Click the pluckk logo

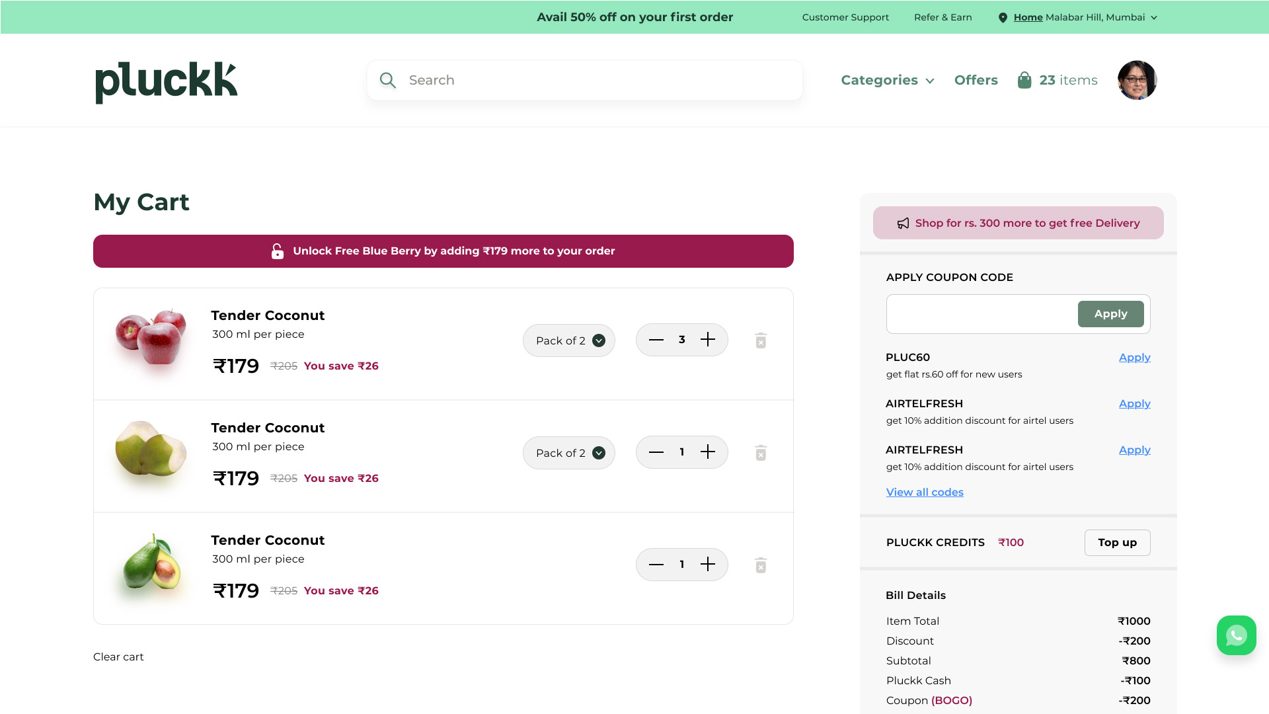click(166, 82)
